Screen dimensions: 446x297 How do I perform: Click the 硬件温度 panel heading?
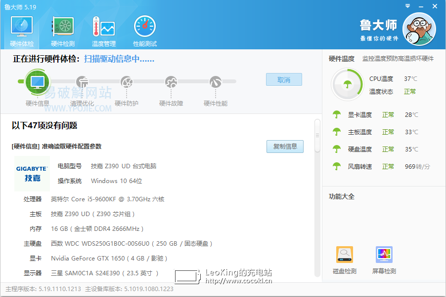pos(342,59)
